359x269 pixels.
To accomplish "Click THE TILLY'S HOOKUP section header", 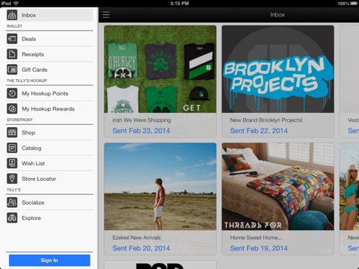I will [x=27, y=81].
